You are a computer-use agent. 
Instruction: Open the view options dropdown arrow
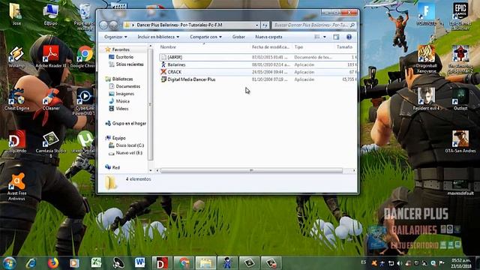[x=325, y=37]
